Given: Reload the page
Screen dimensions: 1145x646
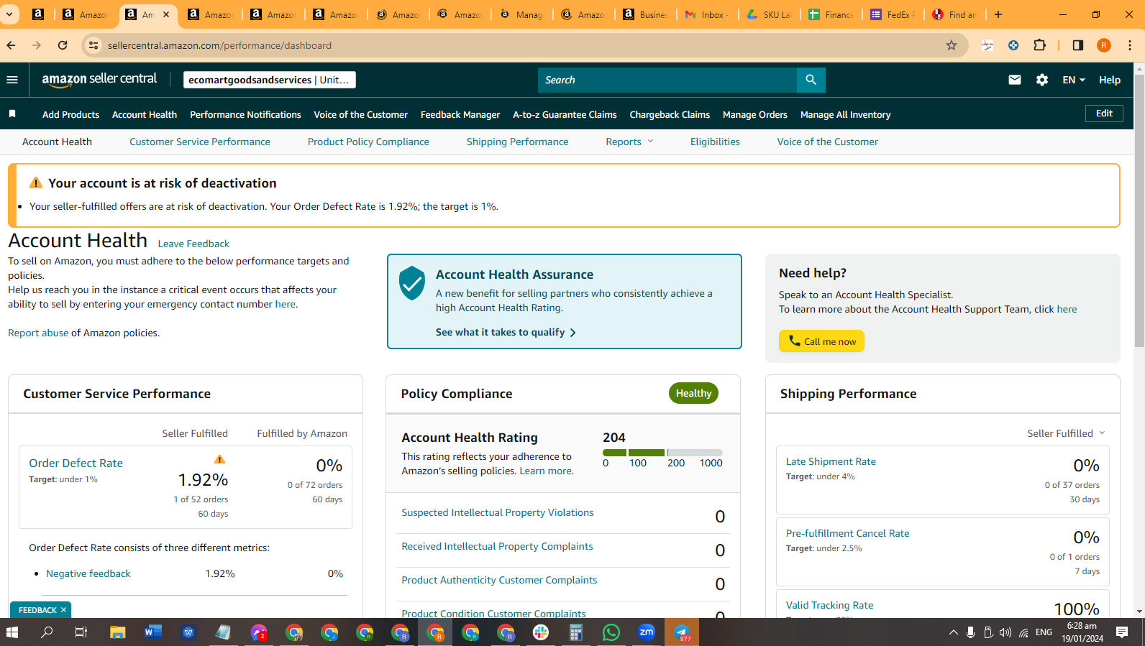Looking at the screenshot, I should (63, 45).
